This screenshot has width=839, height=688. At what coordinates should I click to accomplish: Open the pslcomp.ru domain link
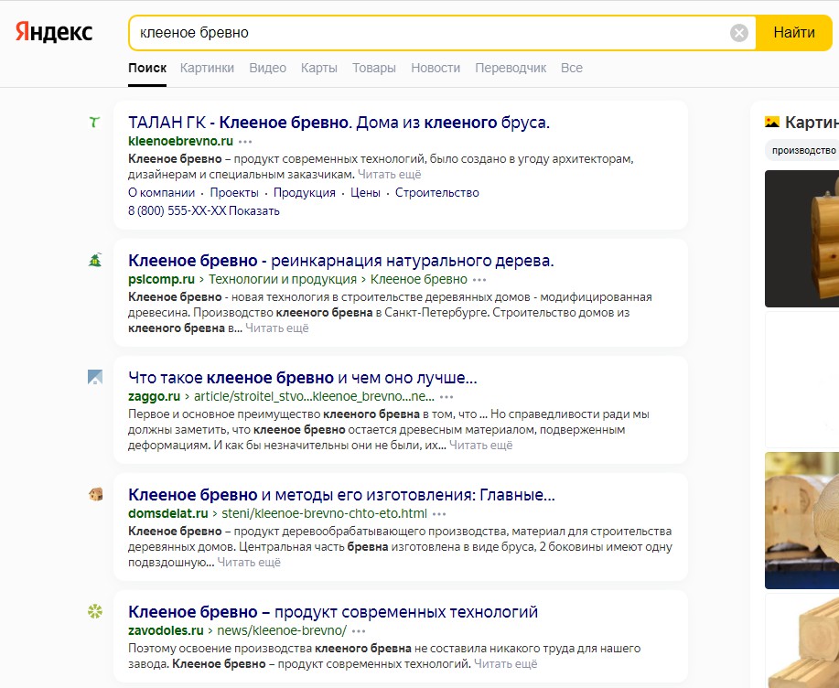[x=161, y=279]
